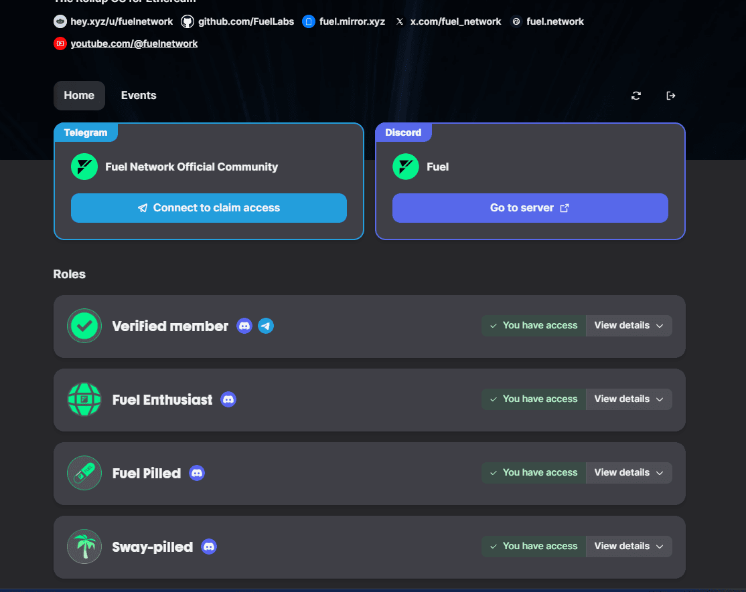Click Discord icon beside Verified member
The image size is (746, 592).
click(x=244, y=326)
